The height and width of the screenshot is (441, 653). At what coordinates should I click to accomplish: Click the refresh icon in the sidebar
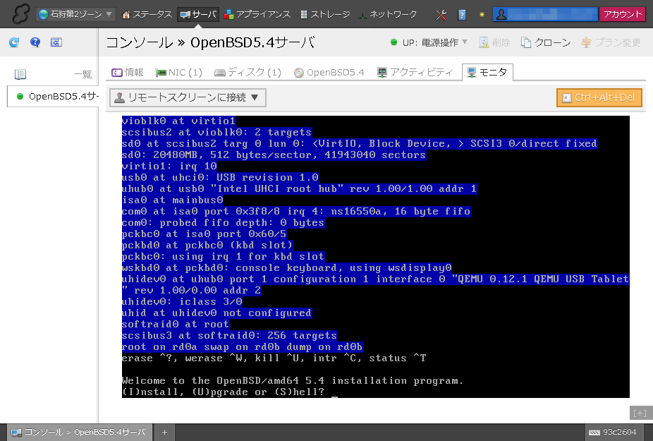[14, 42]
